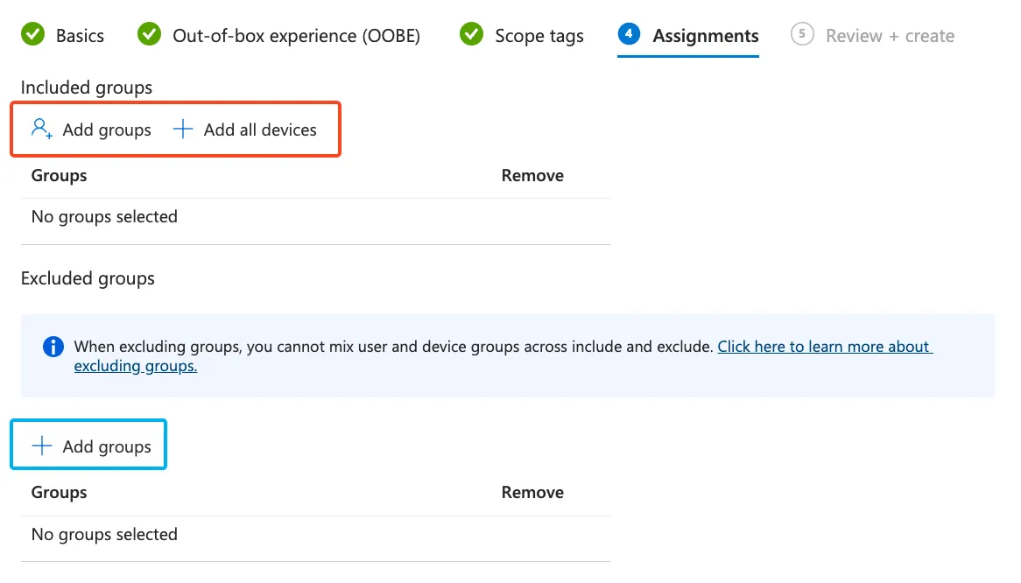The image size is (1021, 583).
Task: Click the plus icon beside Add all devices
Action: [183, 129]
